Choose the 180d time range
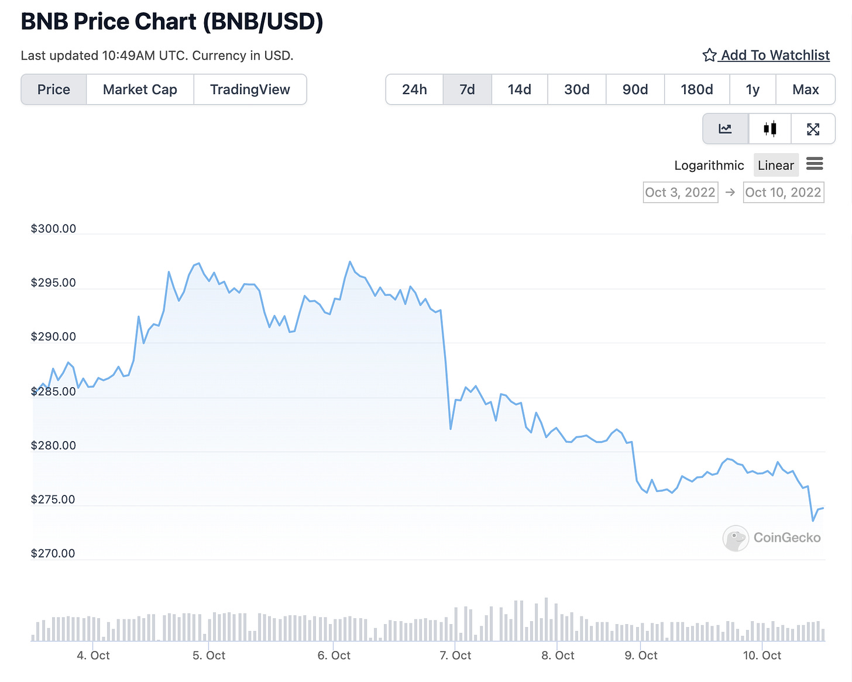This screenshot has width=852, height=682. point(696,89)
